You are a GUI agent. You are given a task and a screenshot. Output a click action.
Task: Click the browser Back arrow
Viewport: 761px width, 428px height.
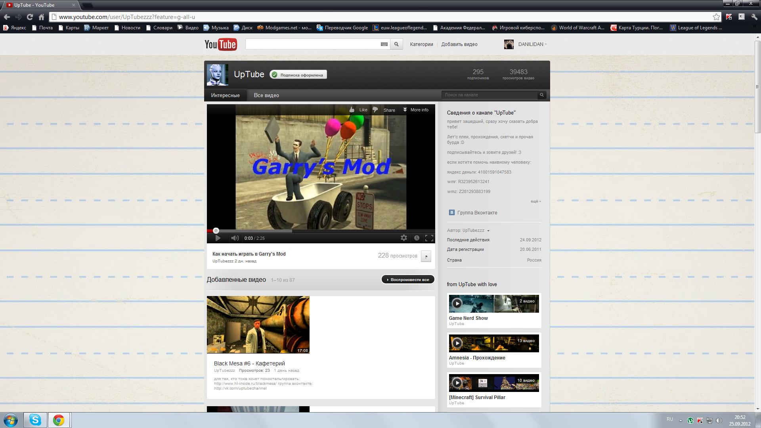[7, 17]
